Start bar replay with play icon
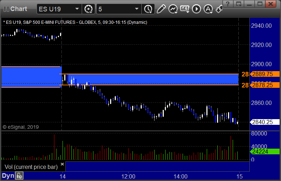Image resolution: width=281 pixels, height=181 pixels. [196, 9]
